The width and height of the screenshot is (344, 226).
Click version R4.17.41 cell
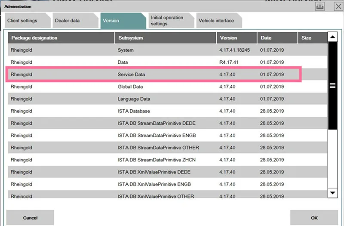coord(229,62)
